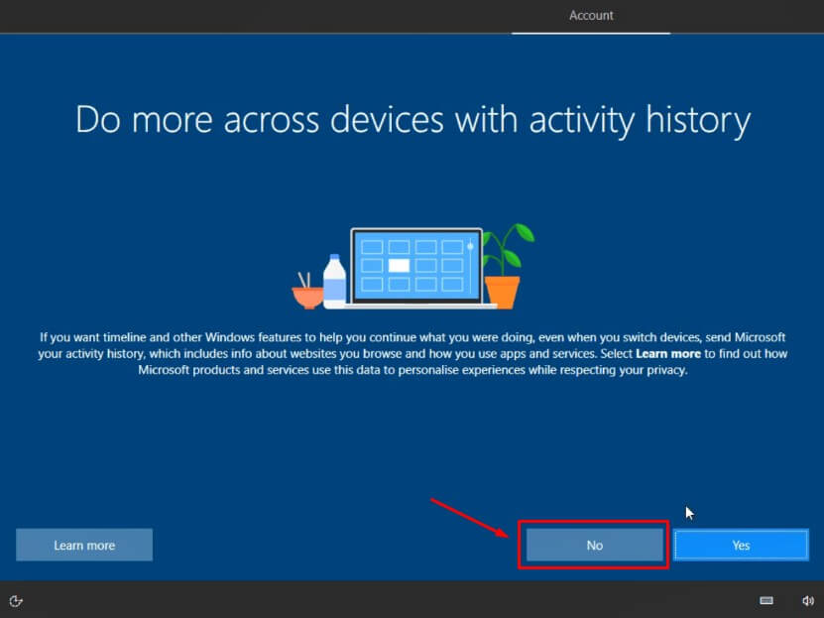Click the heading 'Do more across devices with activity history'
Viewport: 824px width, 618px height.
tap(413, 120)
